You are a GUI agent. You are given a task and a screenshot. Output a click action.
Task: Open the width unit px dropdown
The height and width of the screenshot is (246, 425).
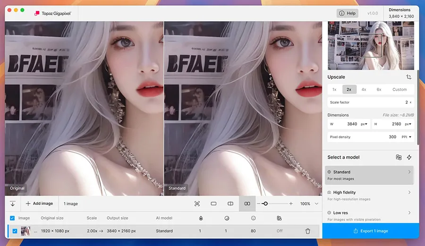[x=364, y=124]
